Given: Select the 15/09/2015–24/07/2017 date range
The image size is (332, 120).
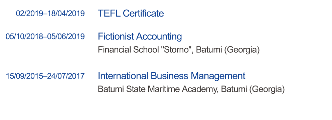Looking at the screenshot, I should [x=45, y=76].
